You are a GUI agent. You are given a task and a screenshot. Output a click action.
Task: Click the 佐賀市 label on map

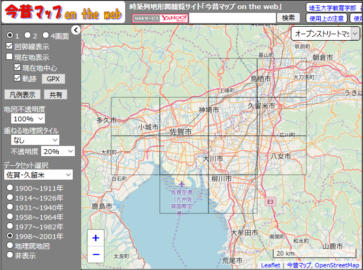point(181,132)
